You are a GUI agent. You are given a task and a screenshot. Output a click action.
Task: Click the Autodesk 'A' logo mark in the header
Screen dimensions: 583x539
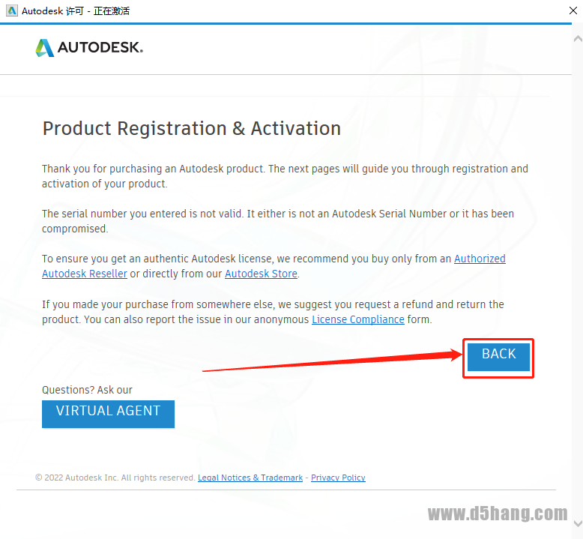(45, 48)
